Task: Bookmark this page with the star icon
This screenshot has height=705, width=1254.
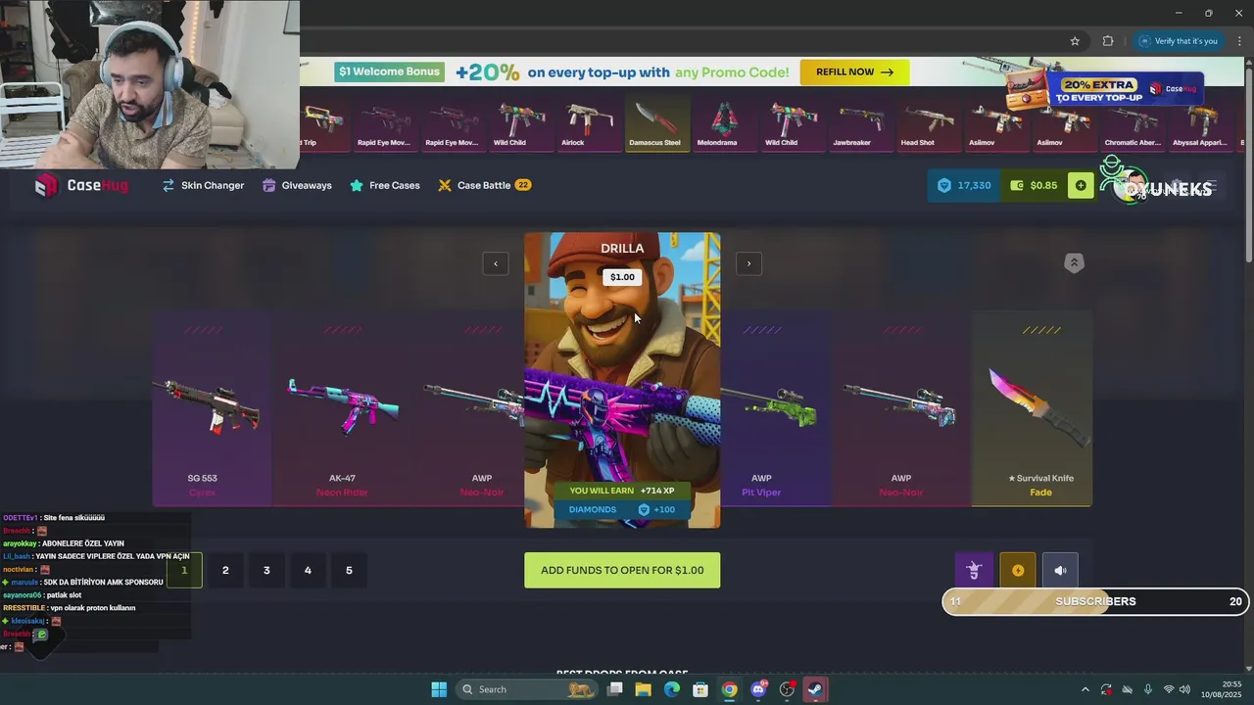Action: point(1075,41)
